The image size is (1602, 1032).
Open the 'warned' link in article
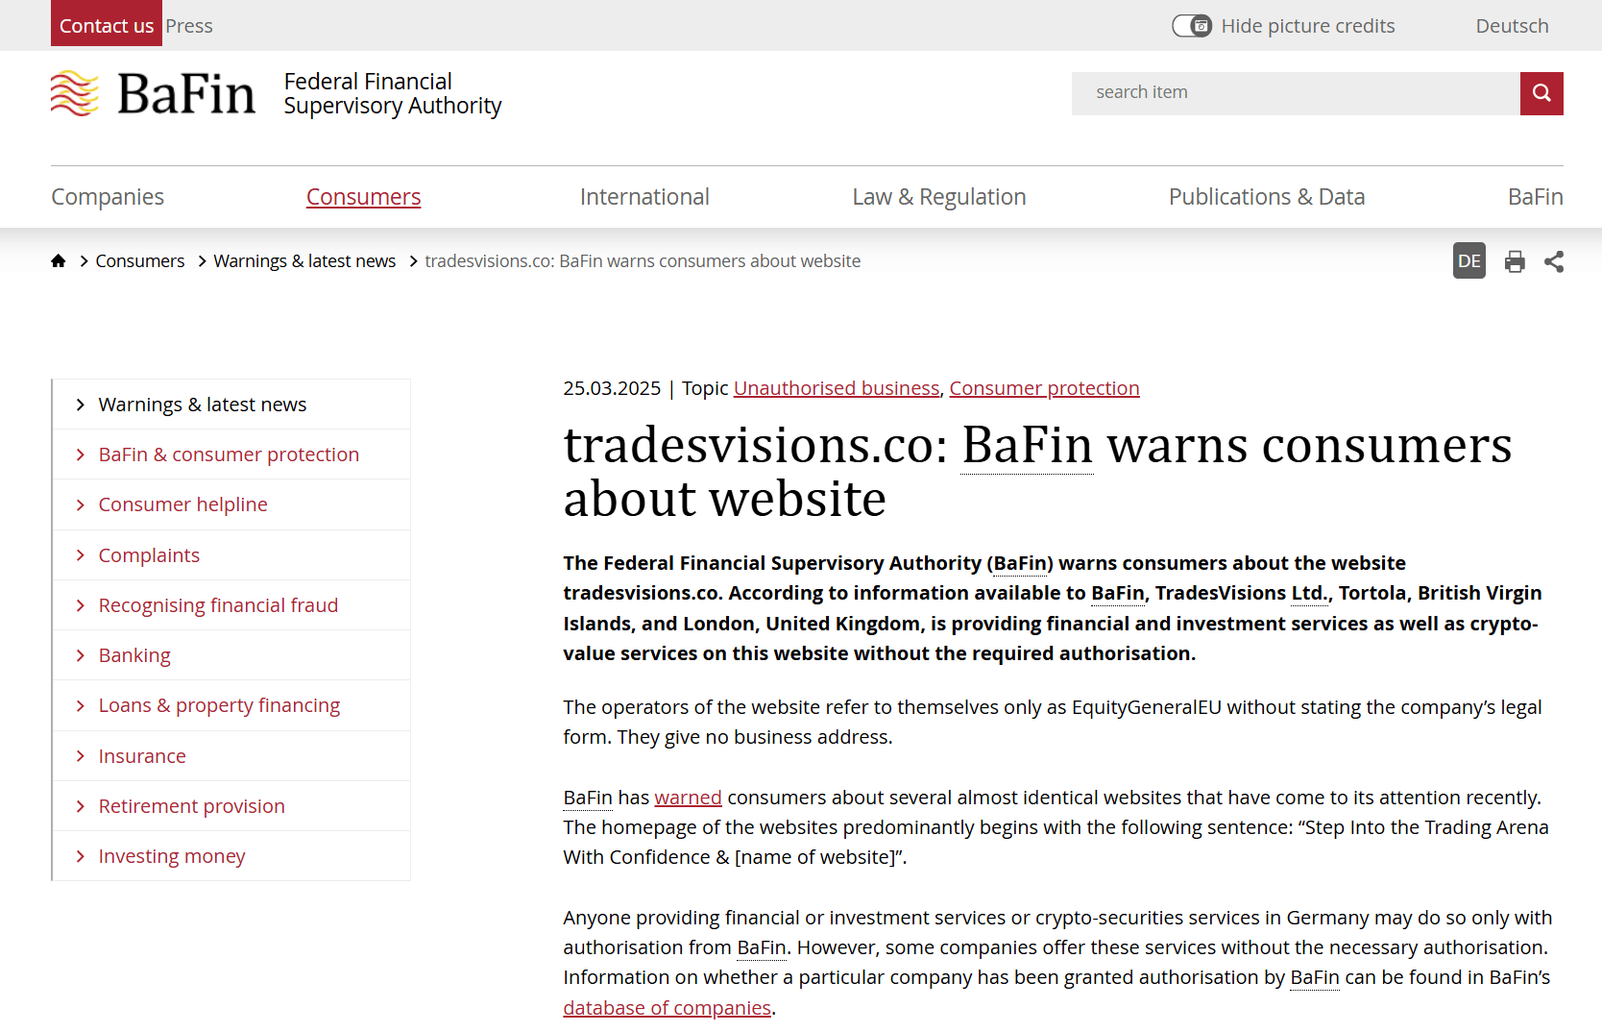688,798
